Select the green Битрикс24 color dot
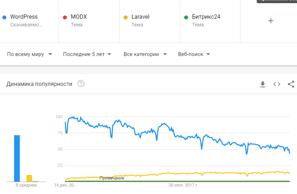The image size is (297, 194). pyautogui.click(x=186, y=17)
